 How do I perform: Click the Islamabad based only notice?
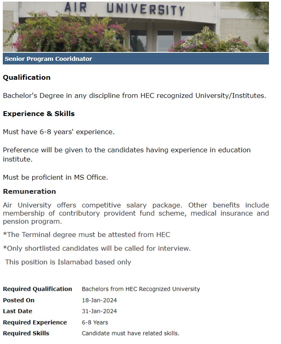click(x=68, y=262)
